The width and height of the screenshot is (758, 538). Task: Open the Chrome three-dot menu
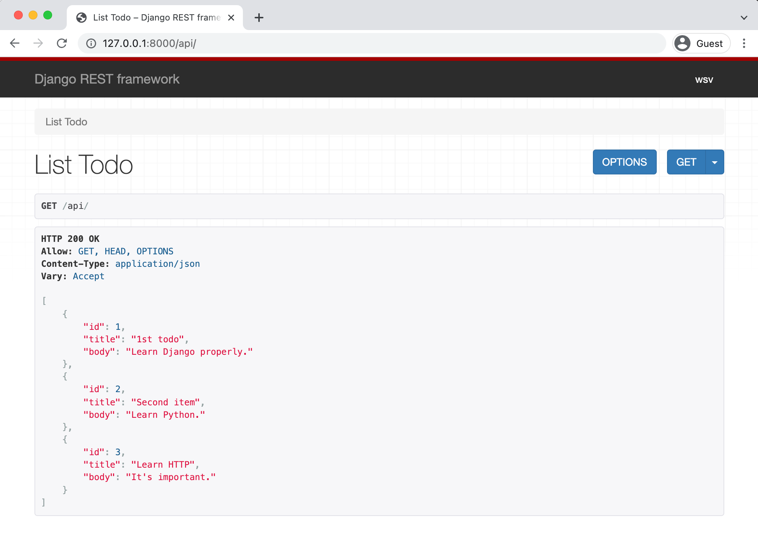click(x=744, y=43)
